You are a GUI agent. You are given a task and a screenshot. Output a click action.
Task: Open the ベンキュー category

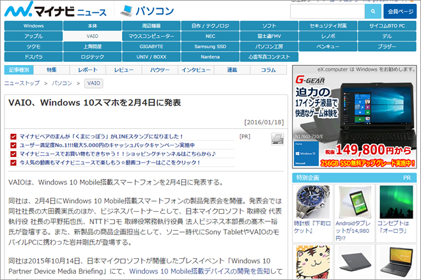[x=328, y=47]
